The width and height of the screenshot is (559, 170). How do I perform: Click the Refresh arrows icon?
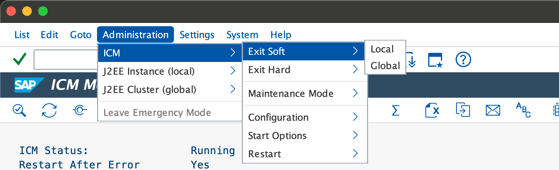click(x=49, y=110)
